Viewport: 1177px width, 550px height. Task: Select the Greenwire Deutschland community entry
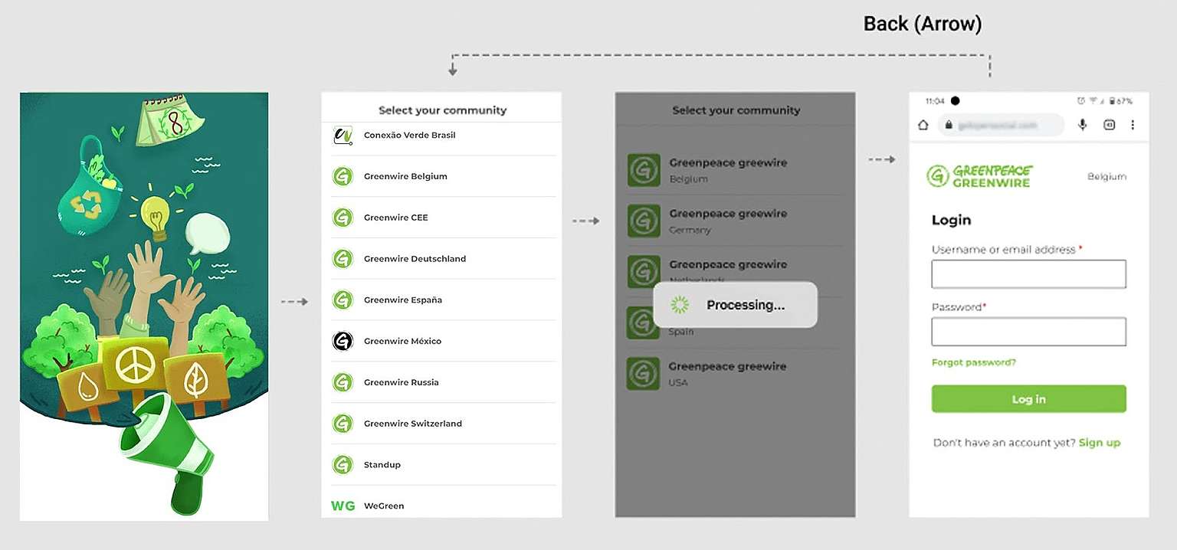tap(415, 259)
